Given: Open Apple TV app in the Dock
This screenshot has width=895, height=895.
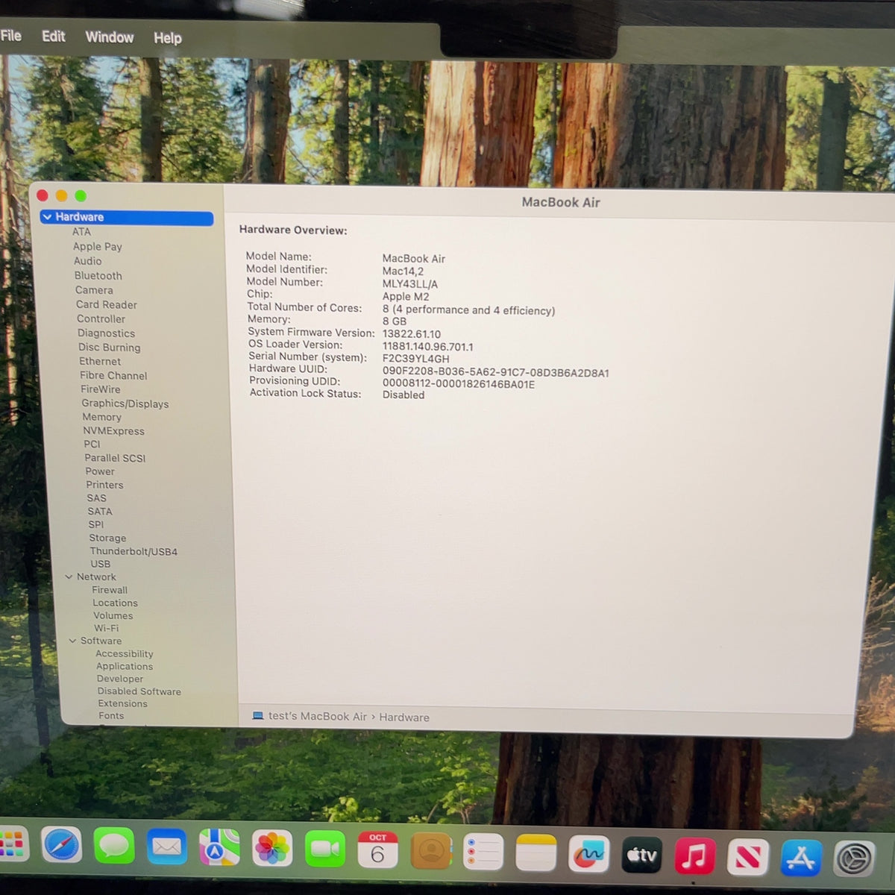Looking at the screenshot, I should 641,855.
